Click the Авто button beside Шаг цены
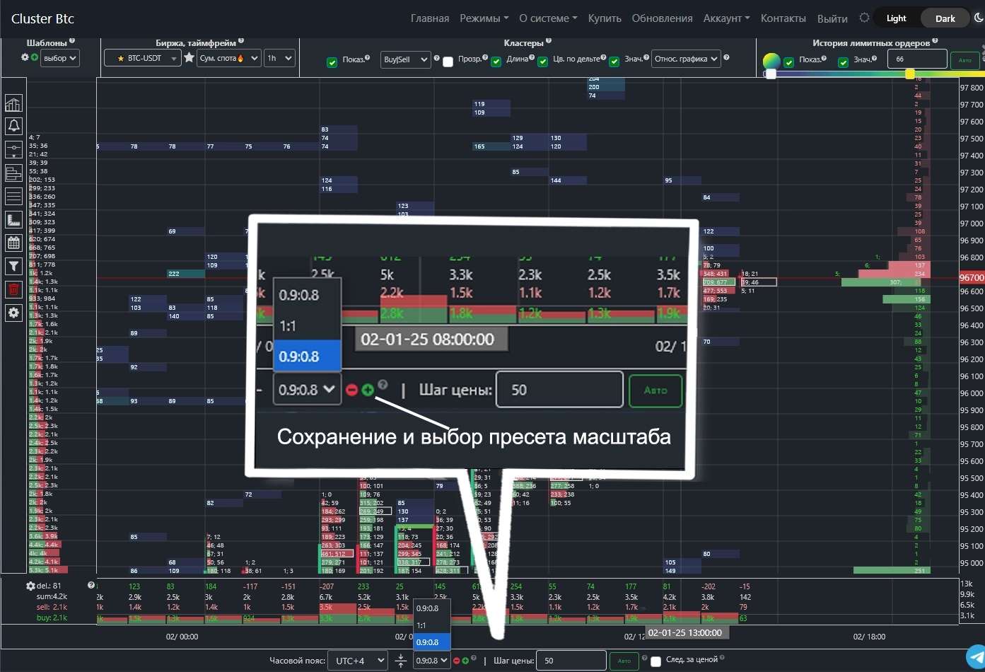The image size is (985, 672). pos(624,661)
